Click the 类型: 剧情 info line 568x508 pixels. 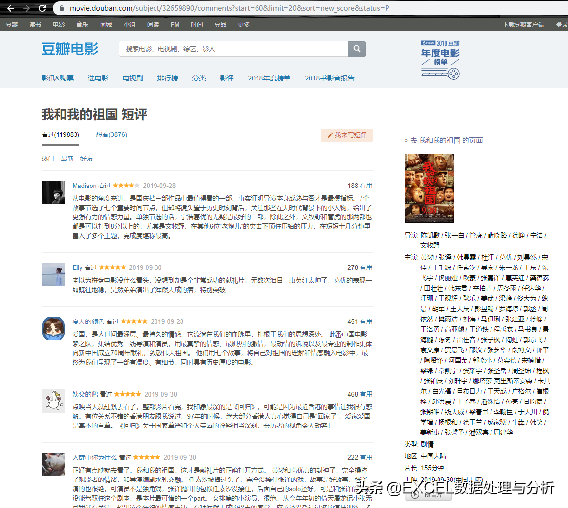[x=419, y=444]
